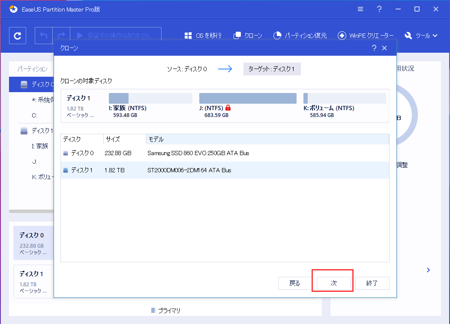Image resolution: width=450 pixels, height=324 pixels.
Task: Open WinPE クリエーター tool
Action: [x=366, y=36]
